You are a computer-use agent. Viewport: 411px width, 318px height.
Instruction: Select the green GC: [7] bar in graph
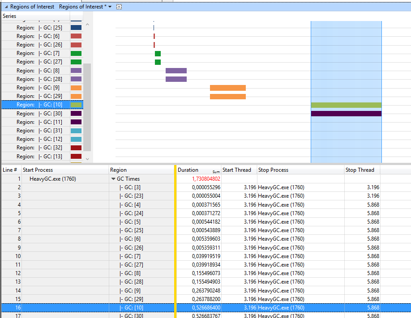tap(158, 53)
